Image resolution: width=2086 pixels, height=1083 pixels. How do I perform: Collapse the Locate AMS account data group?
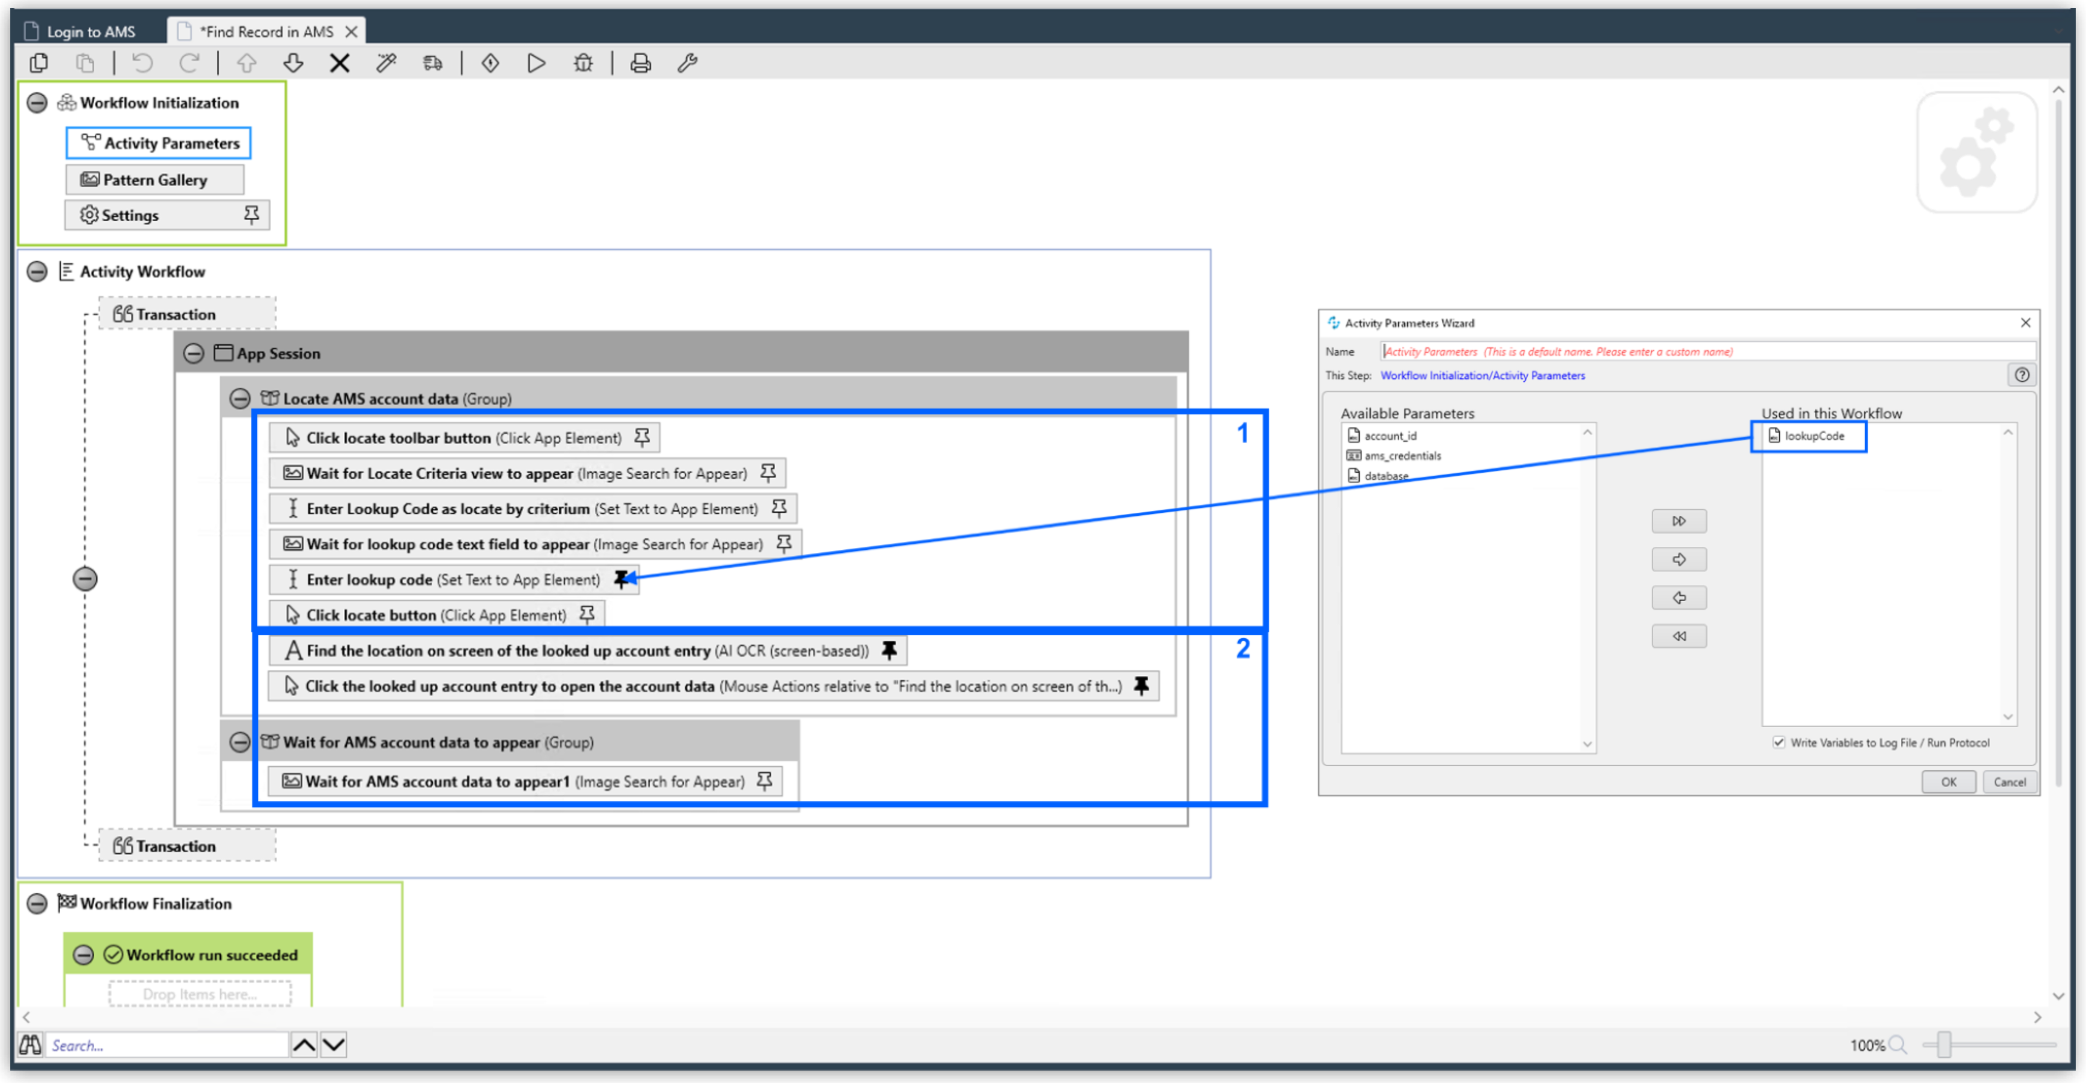coord(240,398)
